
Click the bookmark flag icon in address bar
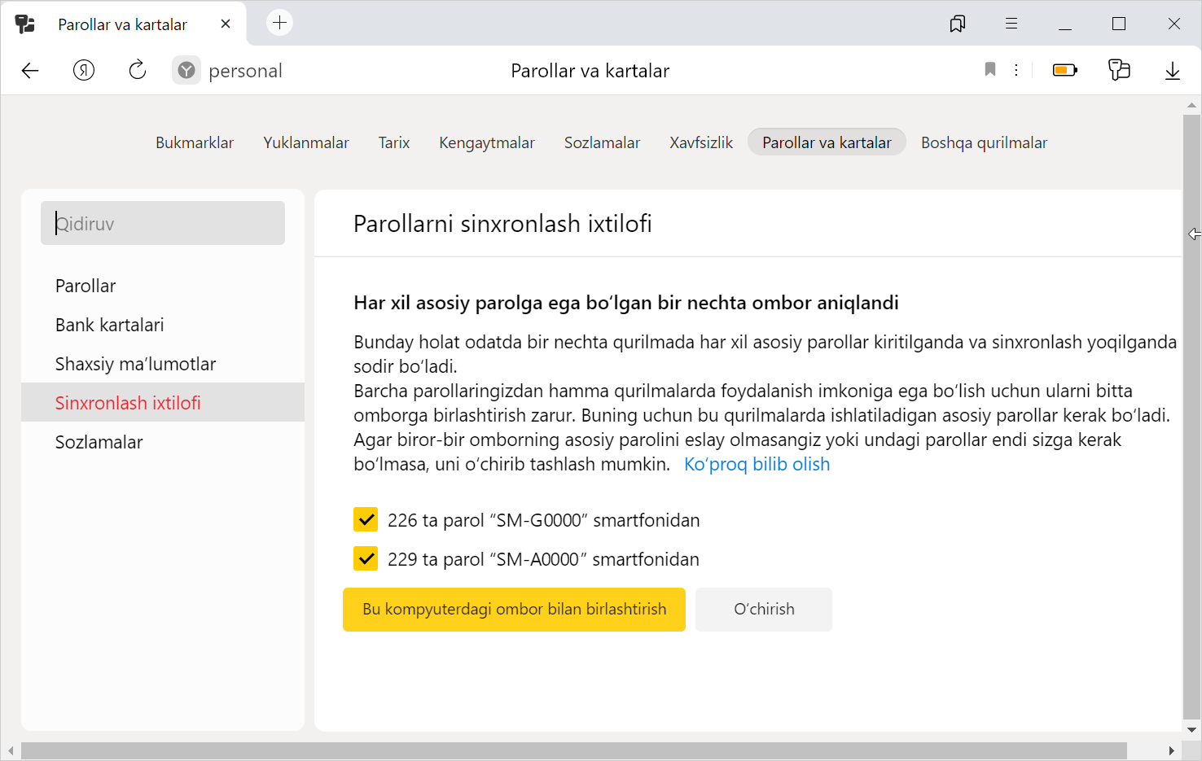(990, 70)
